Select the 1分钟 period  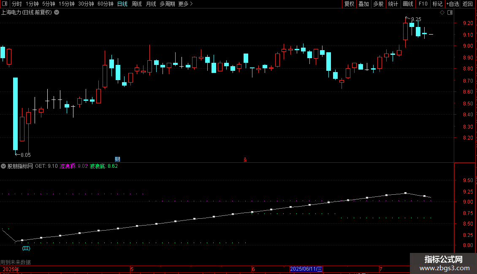pos(32,4)
